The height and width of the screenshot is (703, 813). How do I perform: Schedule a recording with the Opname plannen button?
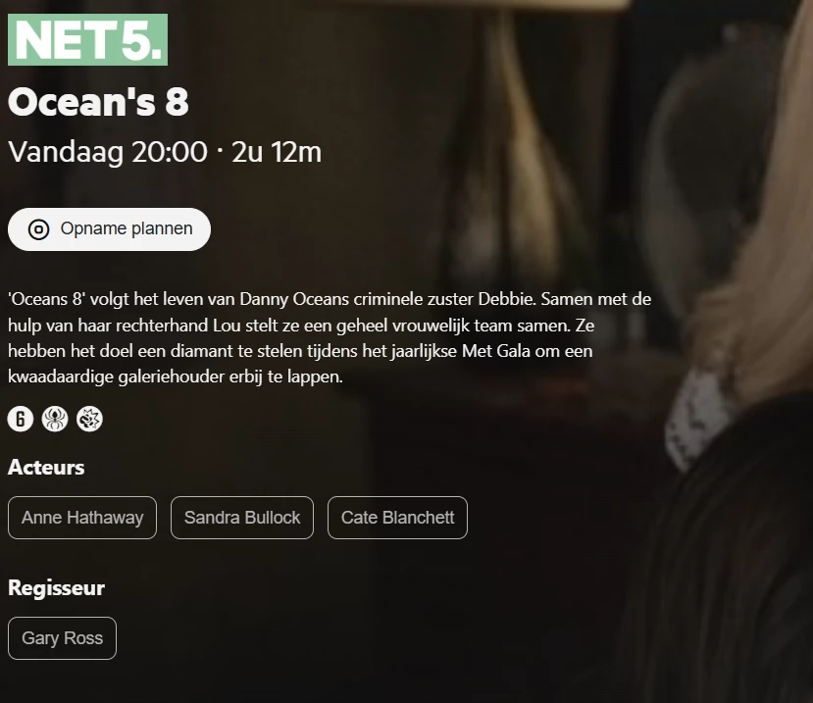pyautogui.click(x=110, y=229)
